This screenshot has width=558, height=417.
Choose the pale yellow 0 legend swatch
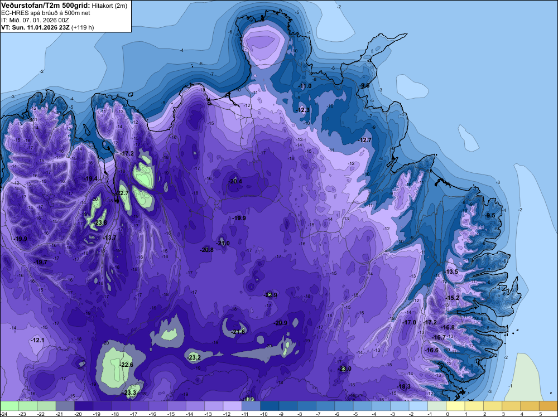coord(455,406)
